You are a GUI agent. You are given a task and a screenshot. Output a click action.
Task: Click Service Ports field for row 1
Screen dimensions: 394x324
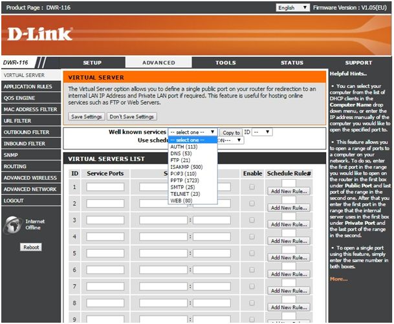click(105, 187)
